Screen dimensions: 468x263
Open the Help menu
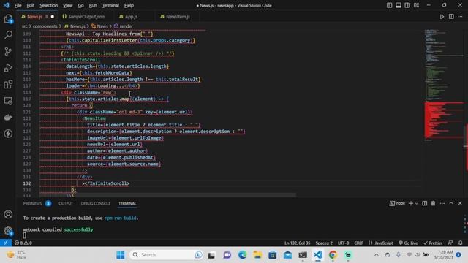coord(129,5)
